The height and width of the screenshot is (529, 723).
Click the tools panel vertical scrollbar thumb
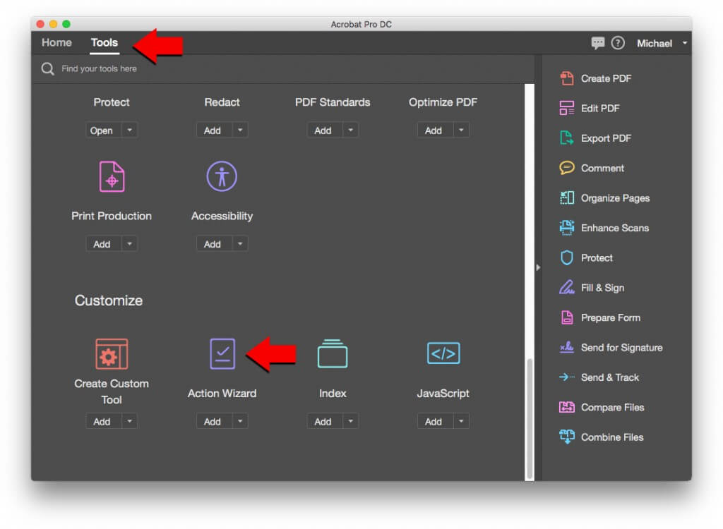pyautogui.click(x=530, y=418)
